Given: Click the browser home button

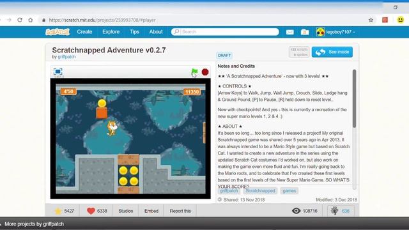Looking at the screenshot, I should point(31,20).
